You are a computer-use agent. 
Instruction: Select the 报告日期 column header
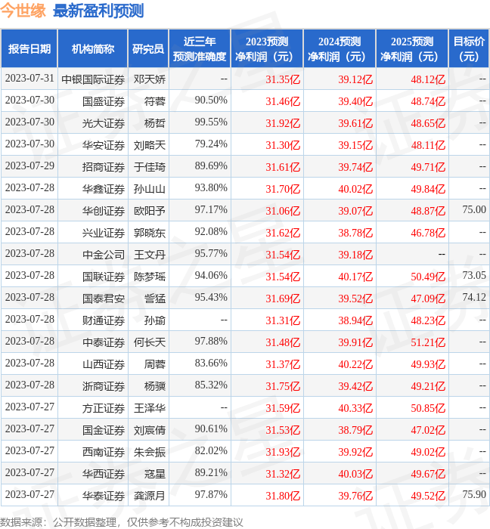point(29,49)
